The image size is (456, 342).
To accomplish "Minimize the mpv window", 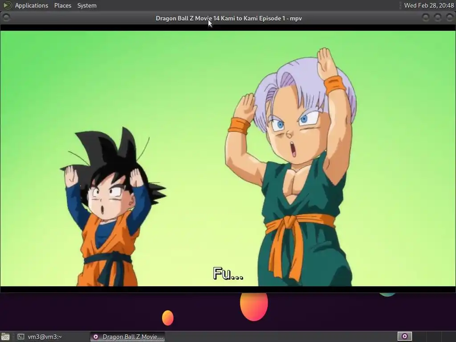I will coord(425,18).
